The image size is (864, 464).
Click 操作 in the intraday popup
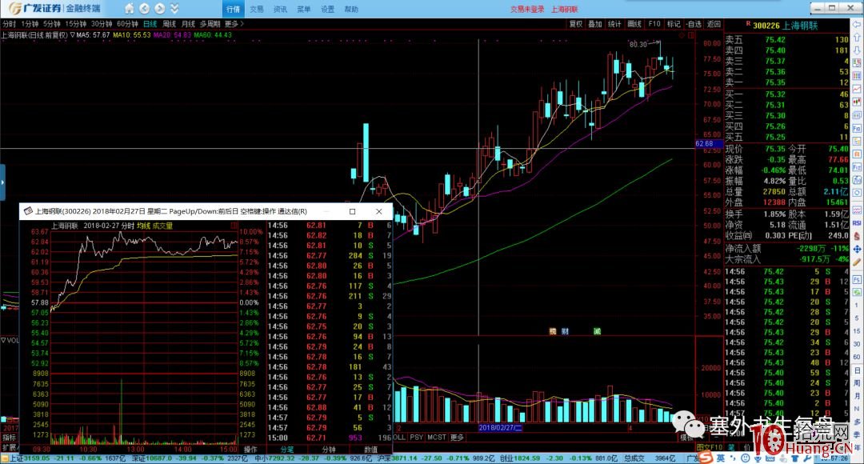250,450
